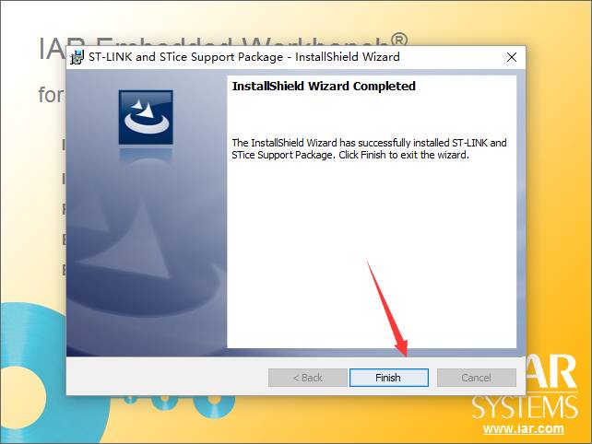Click the InstallShield Wizard Completed heading
Viewport: 592px width, 444px height.
click(x=324, y=87)
